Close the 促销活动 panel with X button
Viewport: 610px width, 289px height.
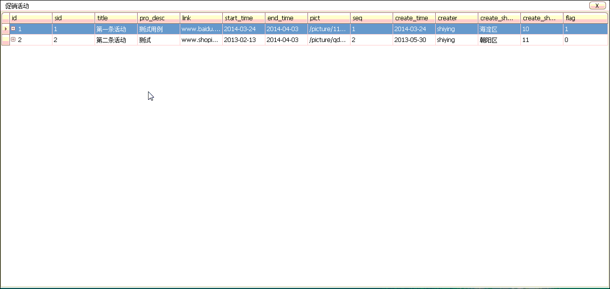pyautogui.click(x=597, y=5)
